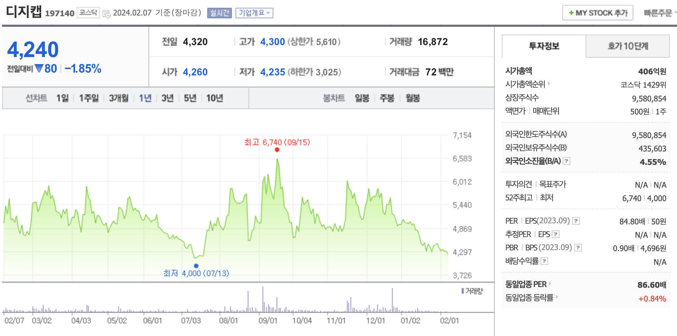Screen dimensions: 677x336
Task: Click the 상장주식수 value 9,580,854
Action: pos(649,99)
